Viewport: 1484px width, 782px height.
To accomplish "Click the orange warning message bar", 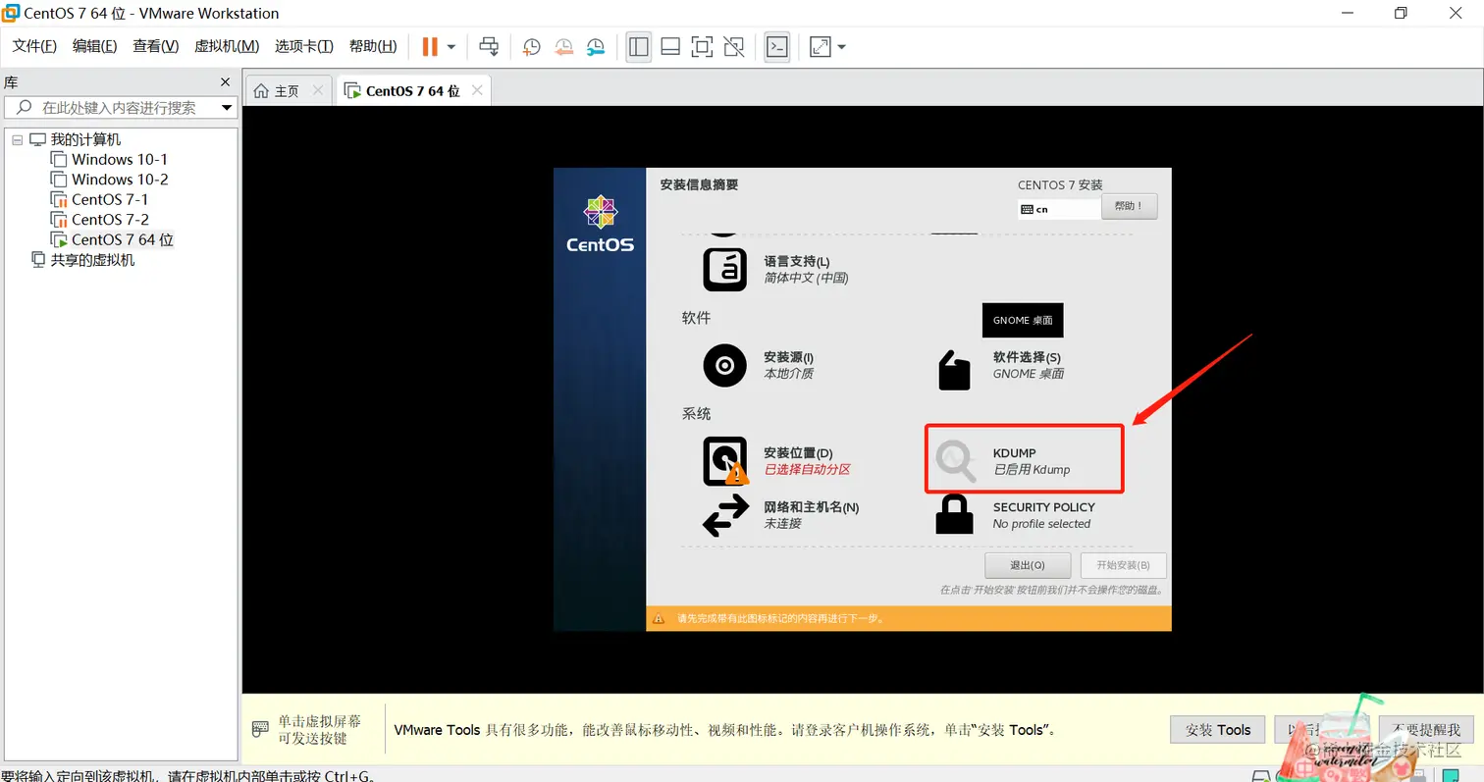I will [x=909, y=618].
